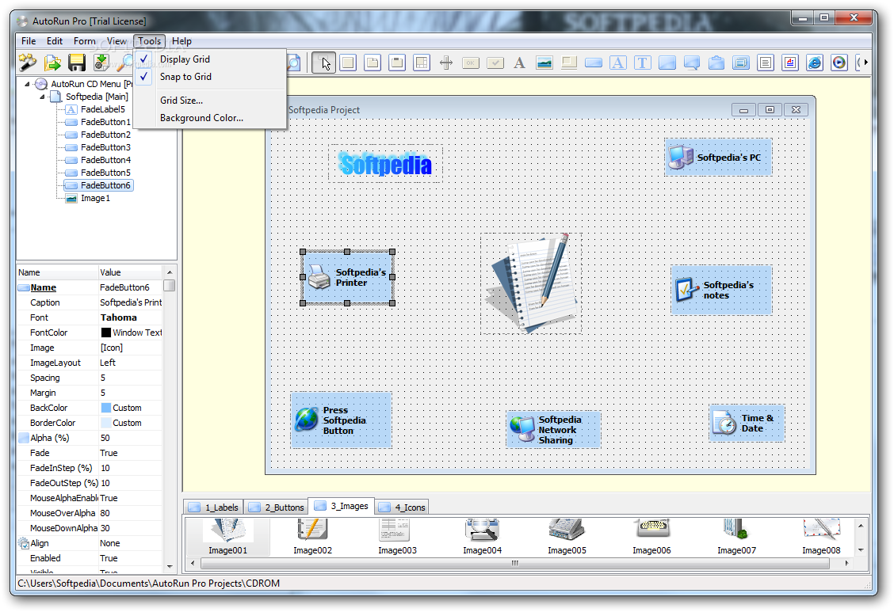The width and height of the screenshot is (894, 612).
Task: Click the notebook image on the form
Action: click(531, 283)
